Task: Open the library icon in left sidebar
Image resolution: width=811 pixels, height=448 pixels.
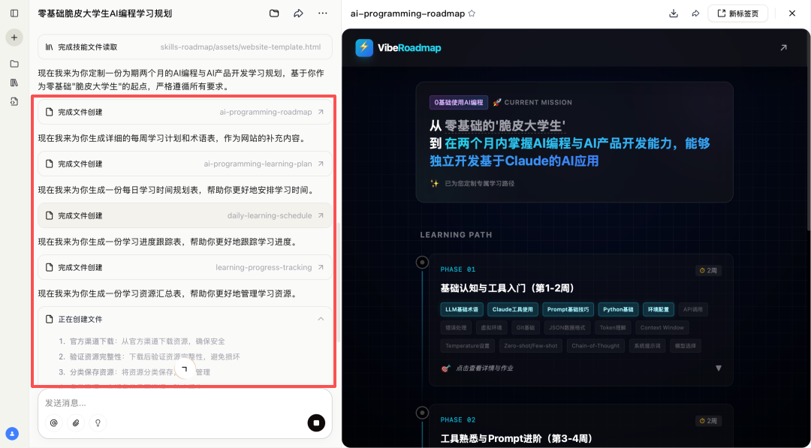Action: point(14,83)
